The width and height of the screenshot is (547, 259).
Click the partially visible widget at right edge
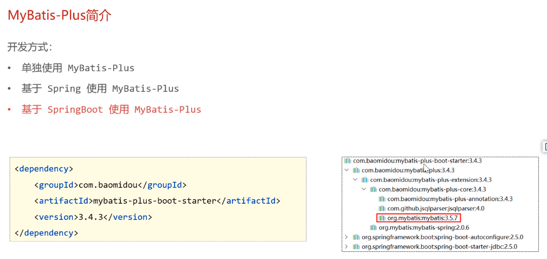pyautogui.click(x=545, y=147)
